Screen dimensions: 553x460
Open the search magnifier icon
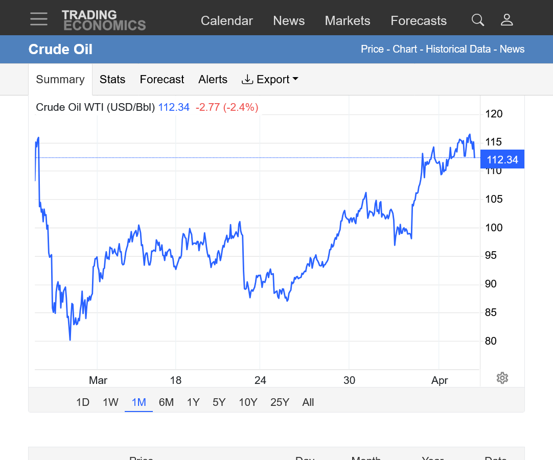pyautogui.click(x=478, y=20)
